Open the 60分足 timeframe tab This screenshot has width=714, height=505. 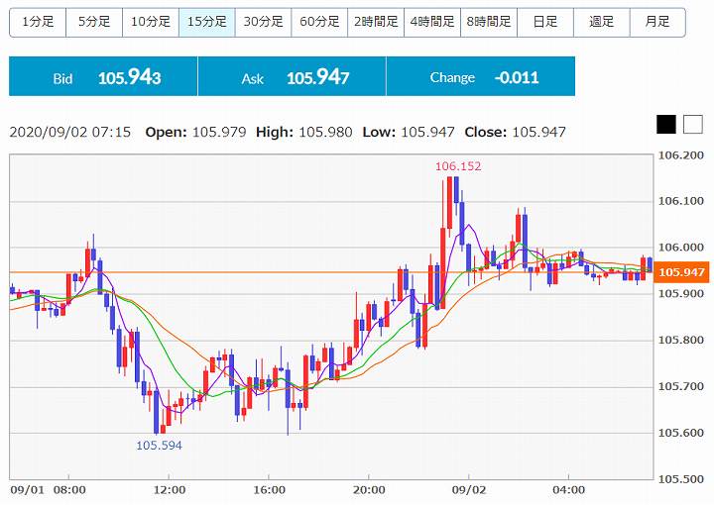click(x=319, y=22)
